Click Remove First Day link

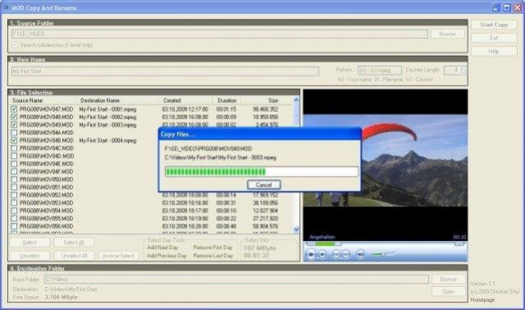pos(213,248)
